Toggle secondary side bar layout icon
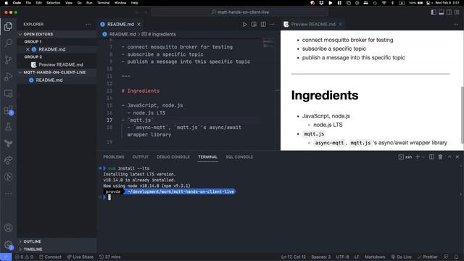This screenshot has height=261, width=464. pyautogui.click(x=449, y=12)
